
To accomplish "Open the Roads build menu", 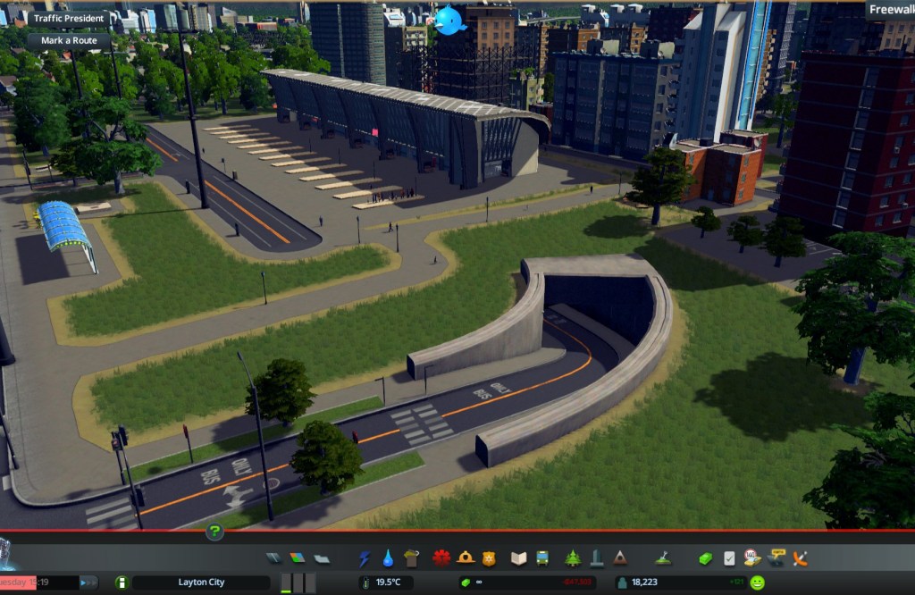I will click(274, 558).
